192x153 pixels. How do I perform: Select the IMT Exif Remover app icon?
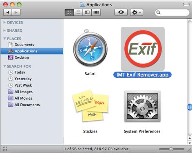[143, 49]
